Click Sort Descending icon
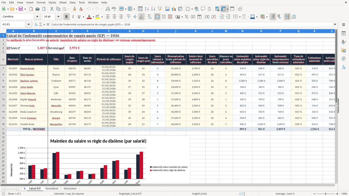Screen dimensions: 349x196 (153, 9)
